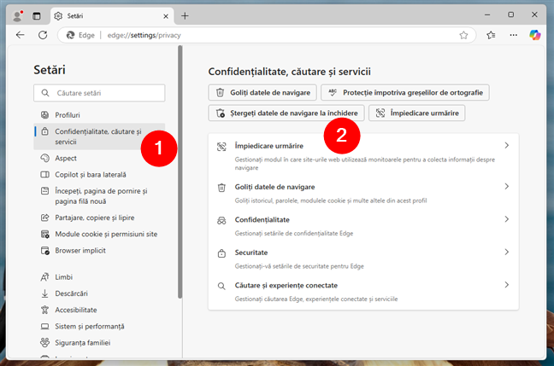Open Copilot și bara laterală section
554x366 pixels.
tap(99, 175)
